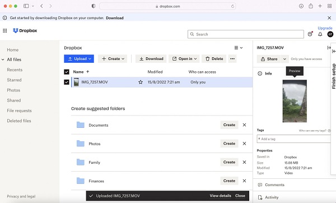
Task: Open the video preview thumbnail
Action: tap(295, 101)
